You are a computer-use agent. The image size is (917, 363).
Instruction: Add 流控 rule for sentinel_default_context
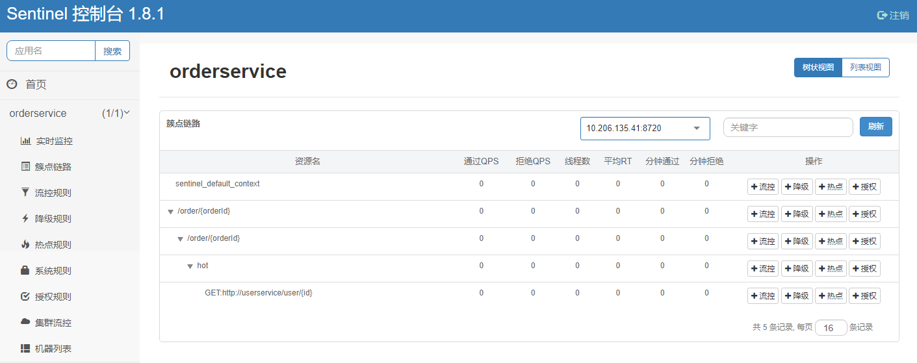coord(763,187)
